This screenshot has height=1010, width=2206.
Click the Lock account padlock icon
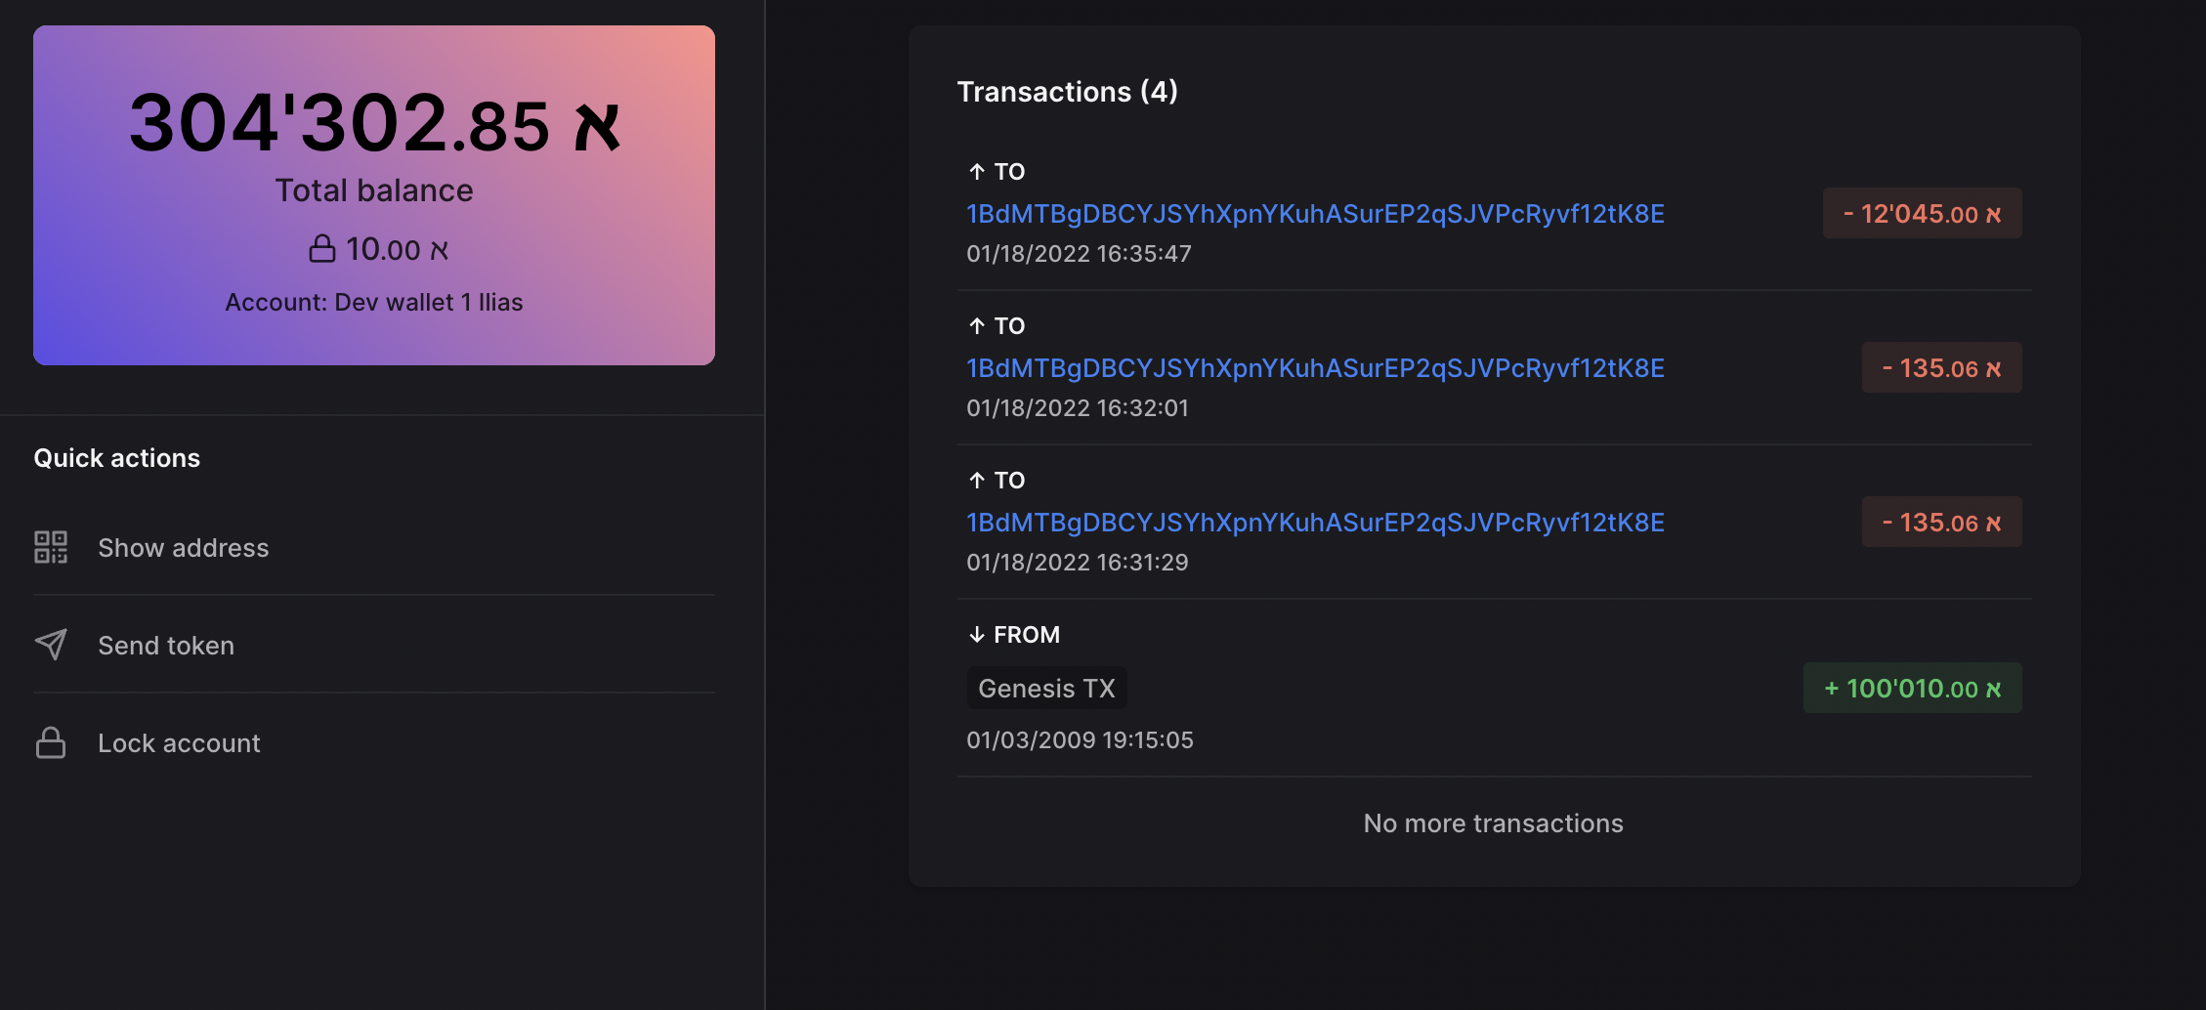[x=51, y=742]
